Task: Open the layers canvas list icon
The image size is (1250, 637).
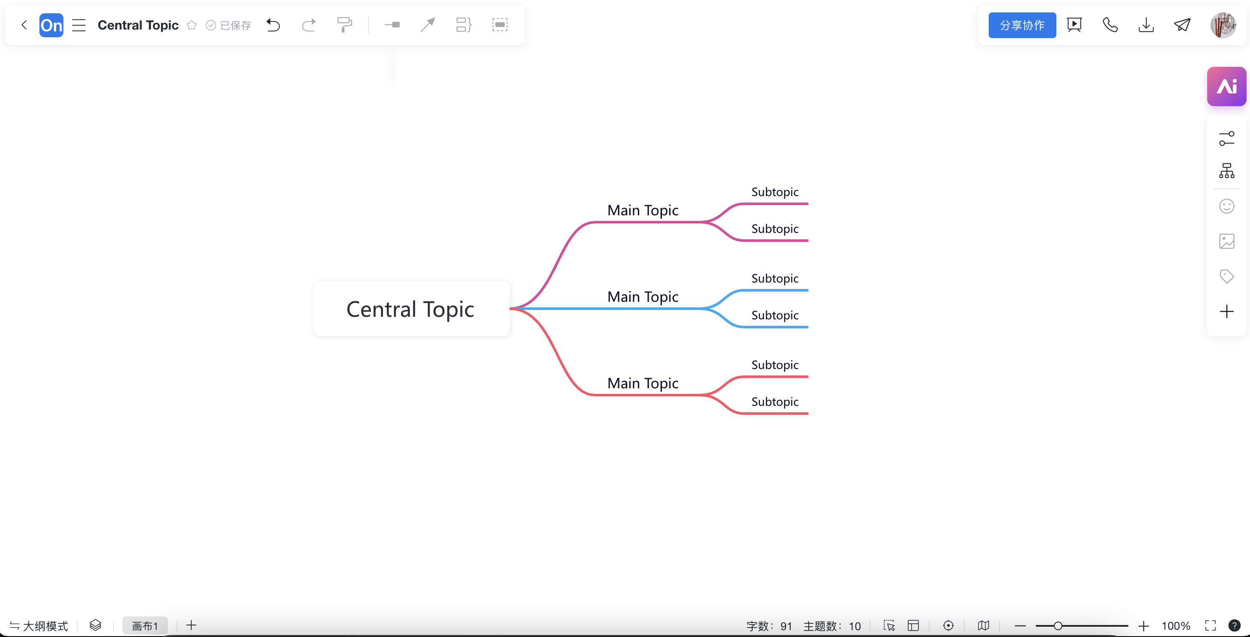Action: point(96,625)
